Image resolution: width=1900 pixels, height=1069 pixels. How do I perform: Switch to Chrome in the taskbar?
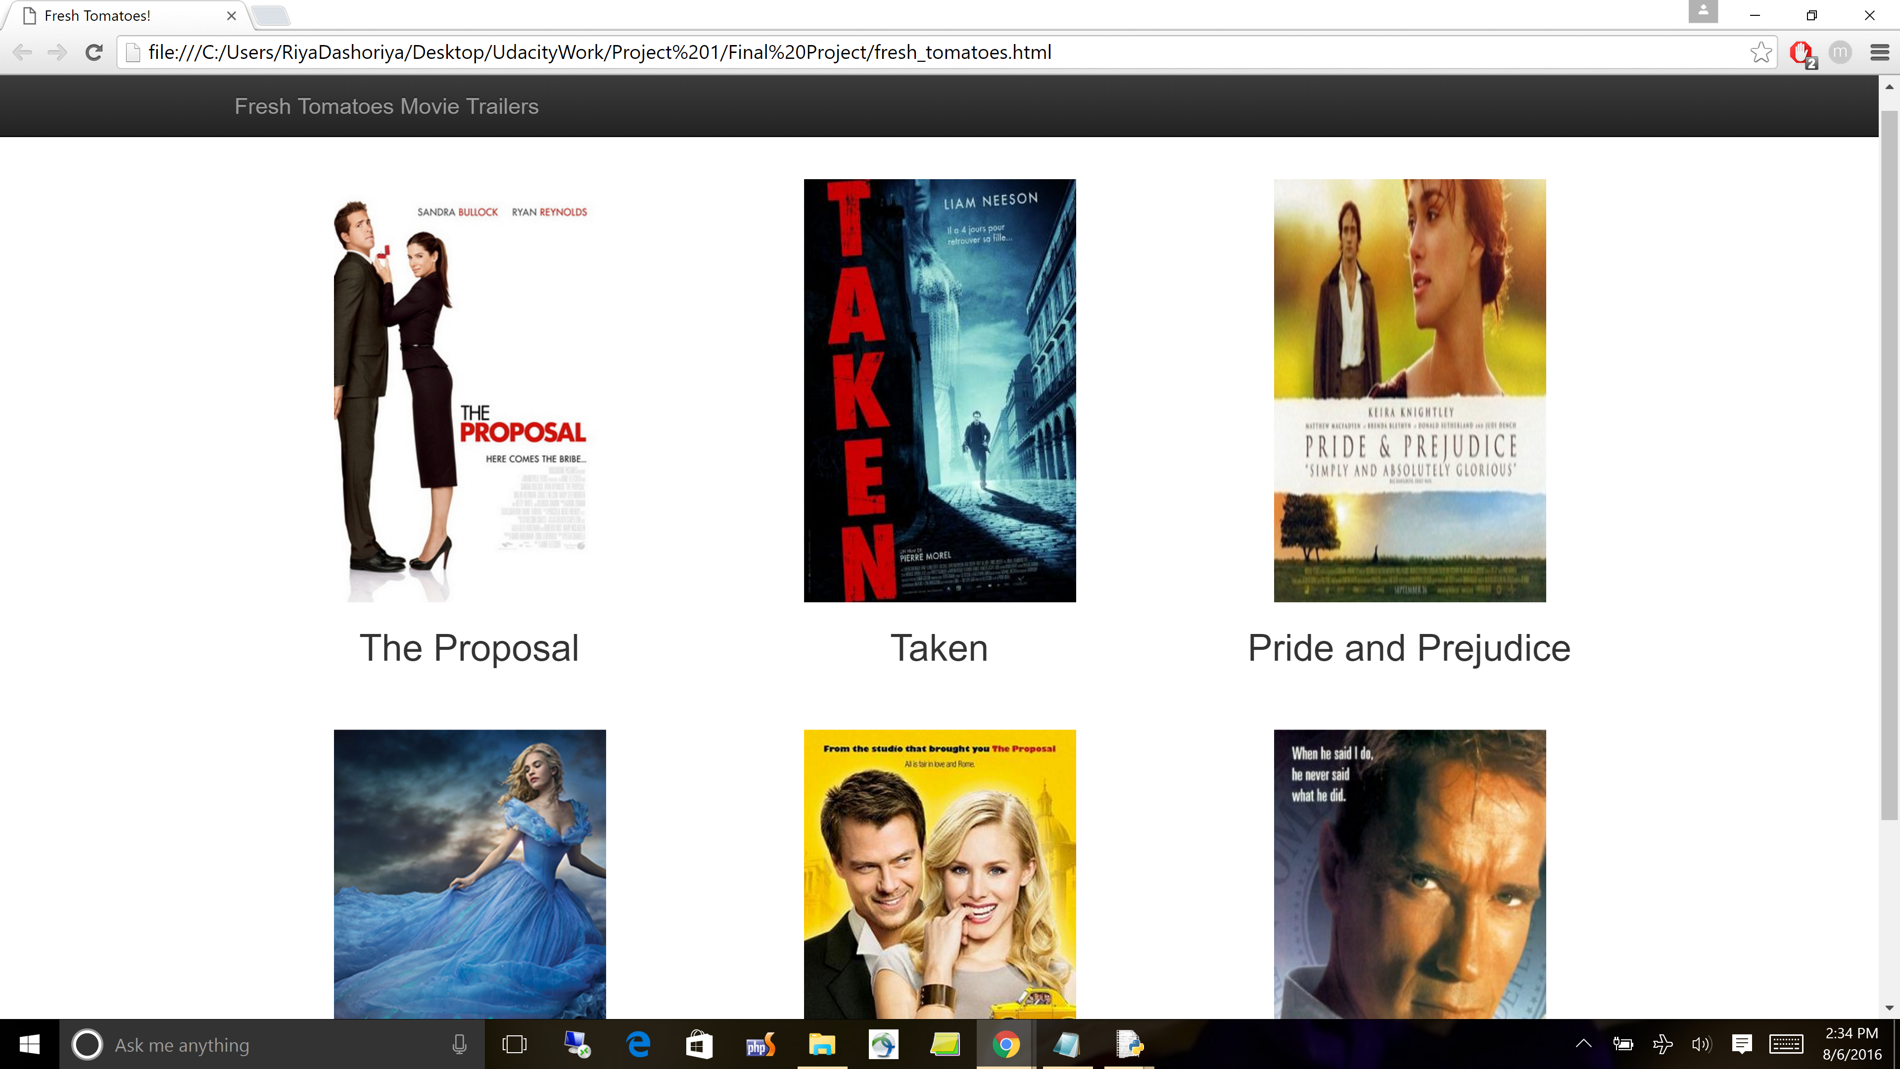pos(1006,1045)
